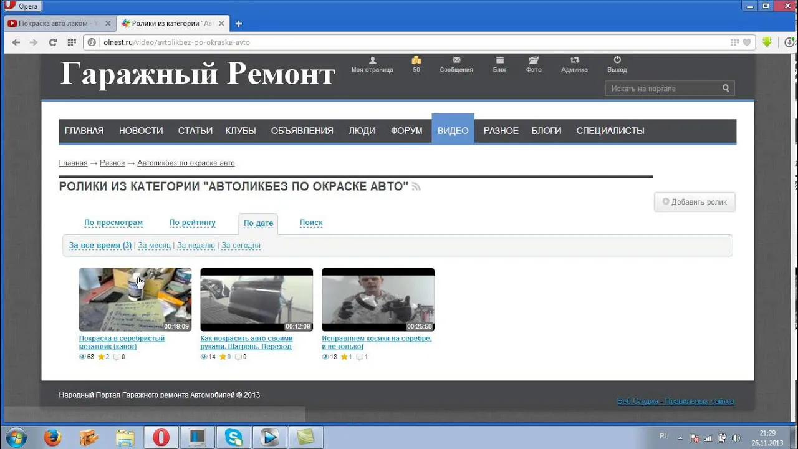
Task: Switch to the 'Поиск' tab
Action: pos(311,223)
